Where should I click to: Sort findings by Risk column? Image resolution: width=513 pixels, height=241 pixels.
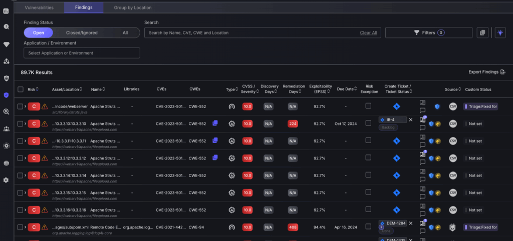[x=33, y=89]
